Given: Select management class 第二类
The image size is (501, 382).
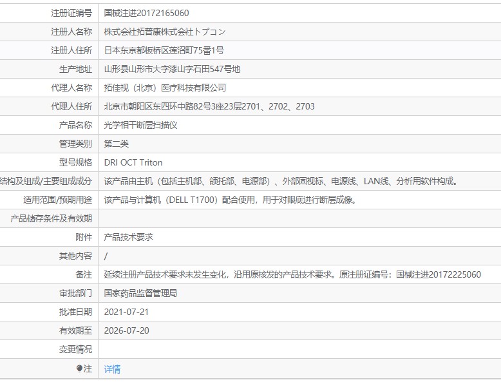Looking at the screenshot, I should tap(117, 144).
